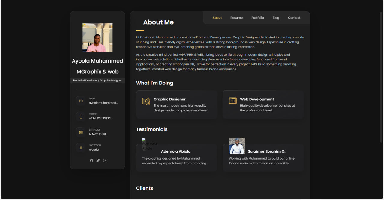Click the Graphic Designer pencil icon
Screen dimensions: 384x200
click(146, 101)
